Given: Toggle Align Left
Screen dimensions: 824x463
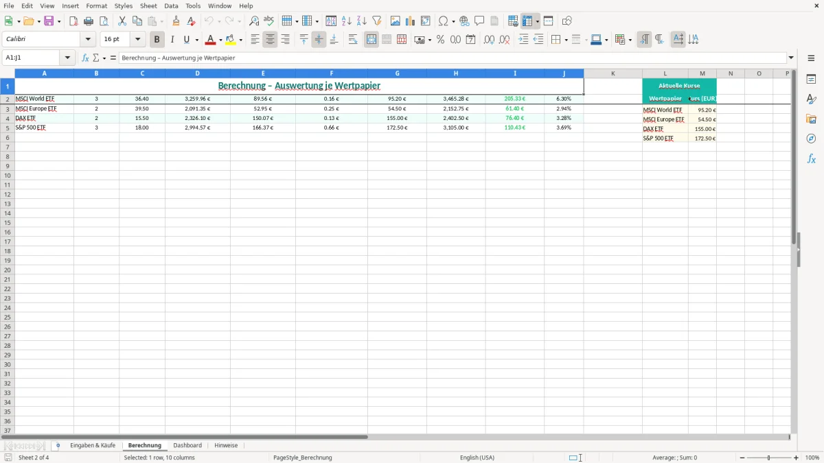Looking at the screenshot, I should 255,40.
